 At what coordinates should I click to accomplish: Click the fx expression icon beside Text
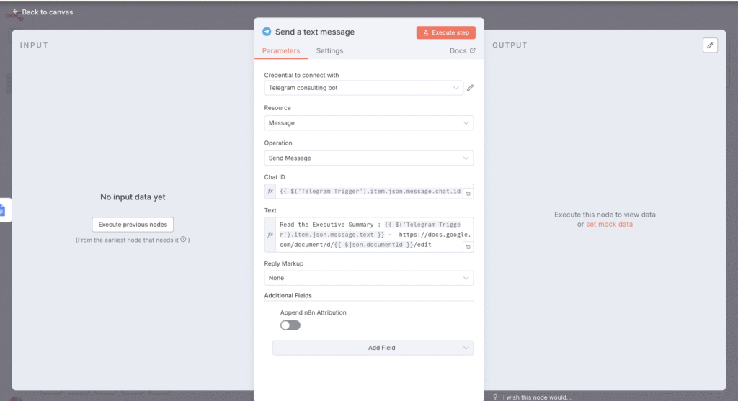270,235
